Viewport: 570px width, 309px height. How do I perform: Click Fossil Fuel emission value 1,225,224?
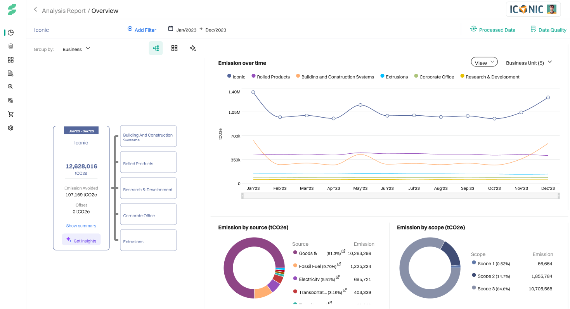tap(360, 266)
